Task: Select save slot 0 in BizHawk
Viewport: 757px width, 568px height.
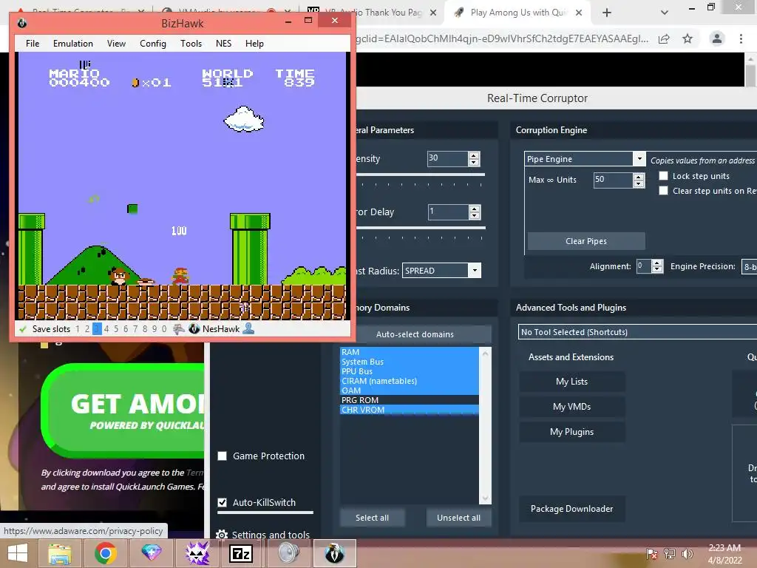Action: point(164,329)
